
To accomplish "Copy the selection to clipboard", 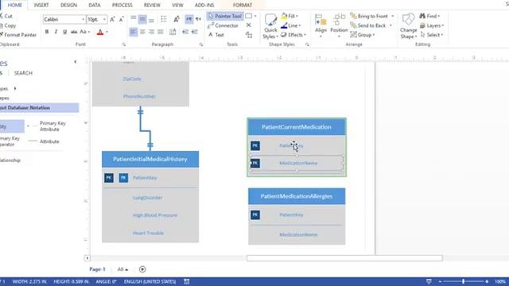I will [8, 25].
